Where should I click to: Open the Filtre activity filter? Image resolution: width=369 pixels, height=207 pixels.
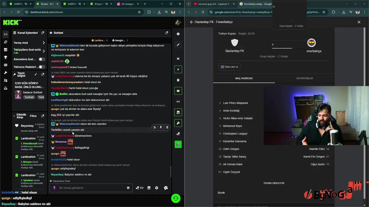33,116
